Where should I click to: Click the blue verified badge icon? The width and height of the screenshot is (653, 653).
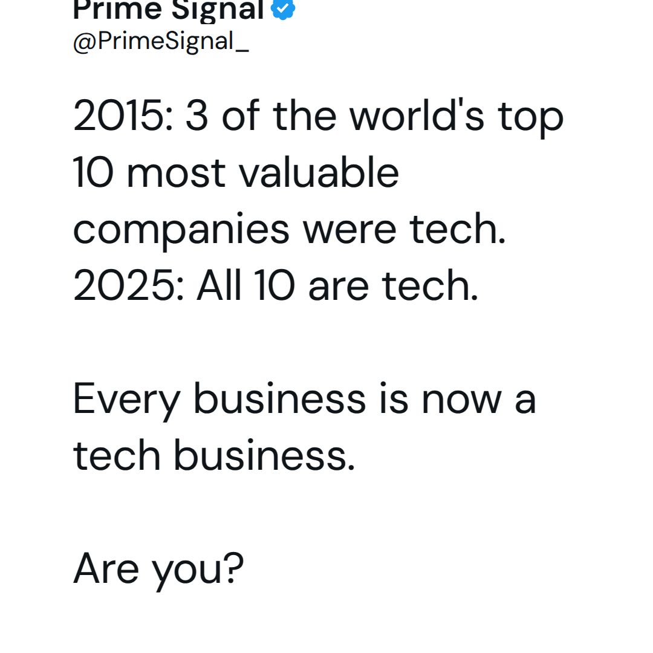284,8
